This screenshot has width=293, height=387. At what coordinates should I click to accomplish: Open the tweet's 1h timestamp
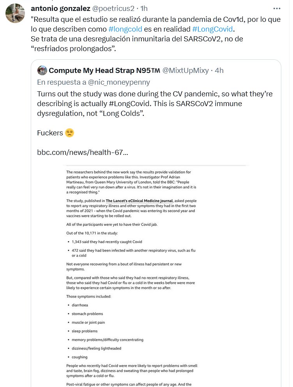tap(143, 8)
